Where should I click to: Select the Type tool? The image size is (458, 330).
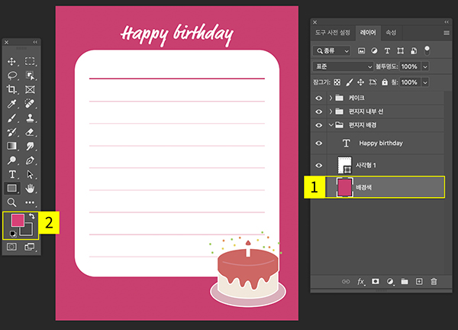(x=11, y=174)
